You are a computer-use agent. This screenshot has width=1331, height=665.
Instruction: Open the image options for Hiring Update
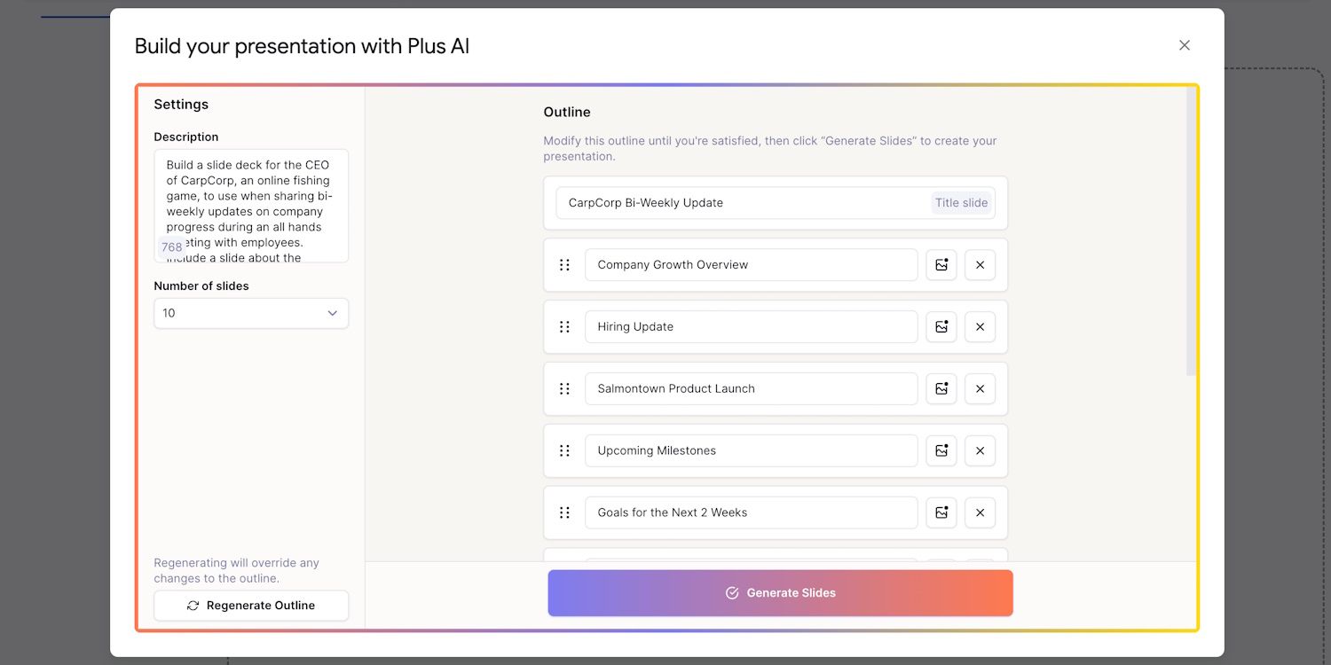click(941, 326)
